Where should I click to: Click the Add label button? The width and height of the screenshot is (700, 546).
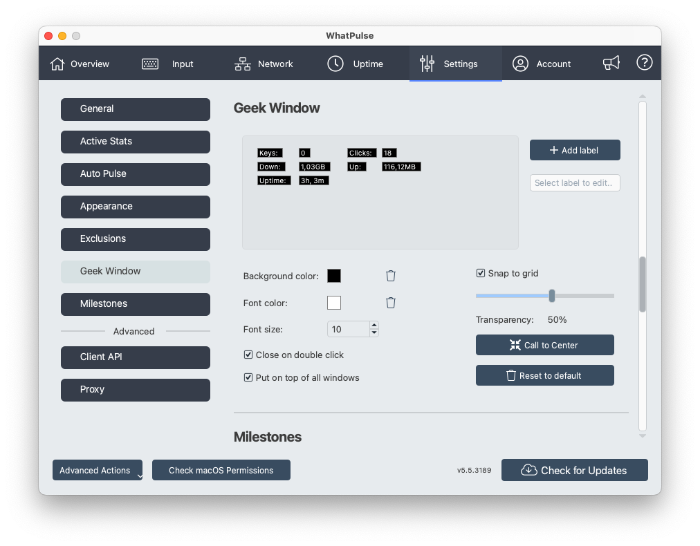(575, 150)
